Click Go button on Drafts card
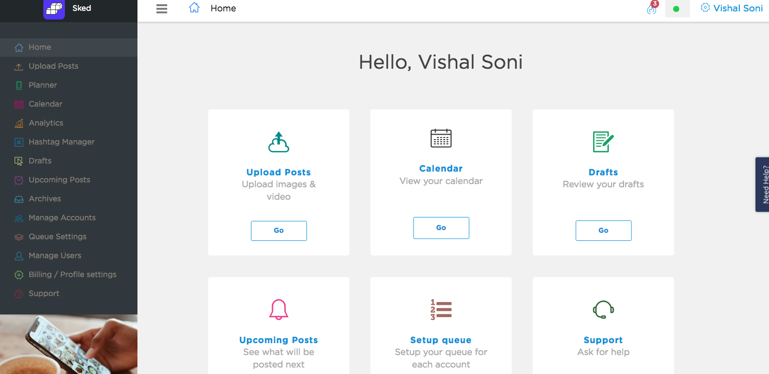 (603, 231)
